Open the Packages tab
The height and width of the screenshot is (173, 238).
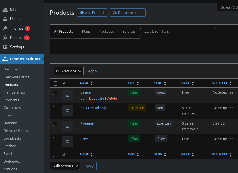106,31
